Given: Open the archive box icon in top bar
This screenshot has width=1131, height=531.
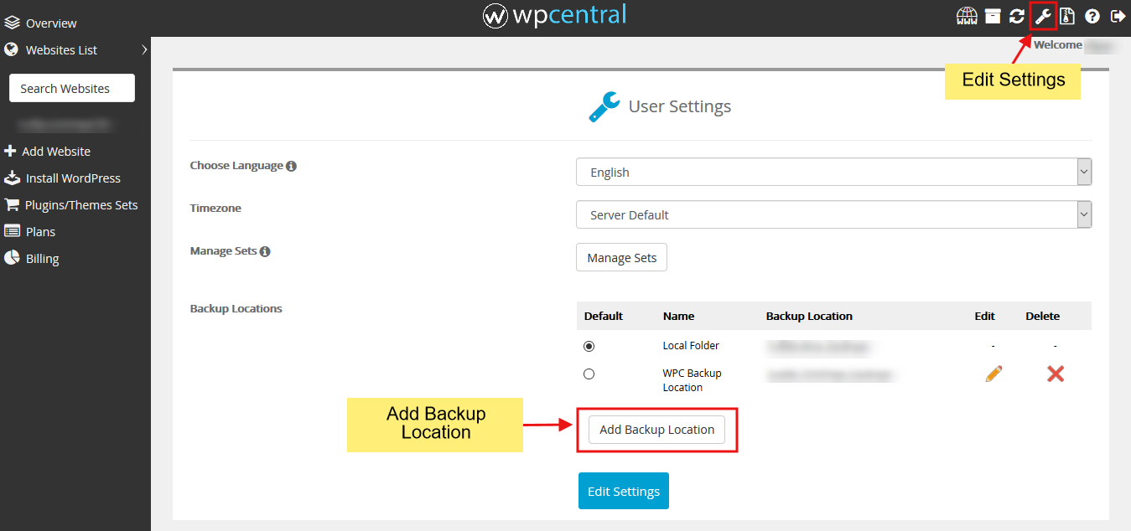Looking at the screenshot, I should [x=993, y=16].
